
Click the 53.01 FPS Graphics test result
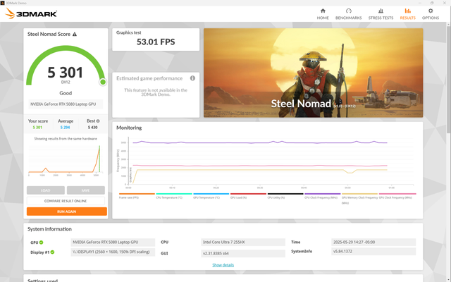[x=156, y=42]
